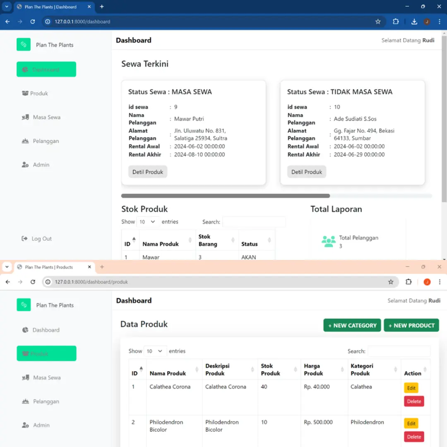The height and width of the screenshot is (447, 447).
Task: Select the Masa Sewa sidebar icon
Action: click(26, 117)
